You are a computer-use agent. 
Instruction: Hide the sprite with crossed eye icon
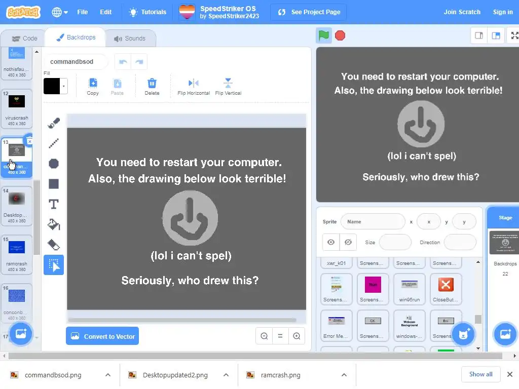pyautogui.click(x=348, y=242)
